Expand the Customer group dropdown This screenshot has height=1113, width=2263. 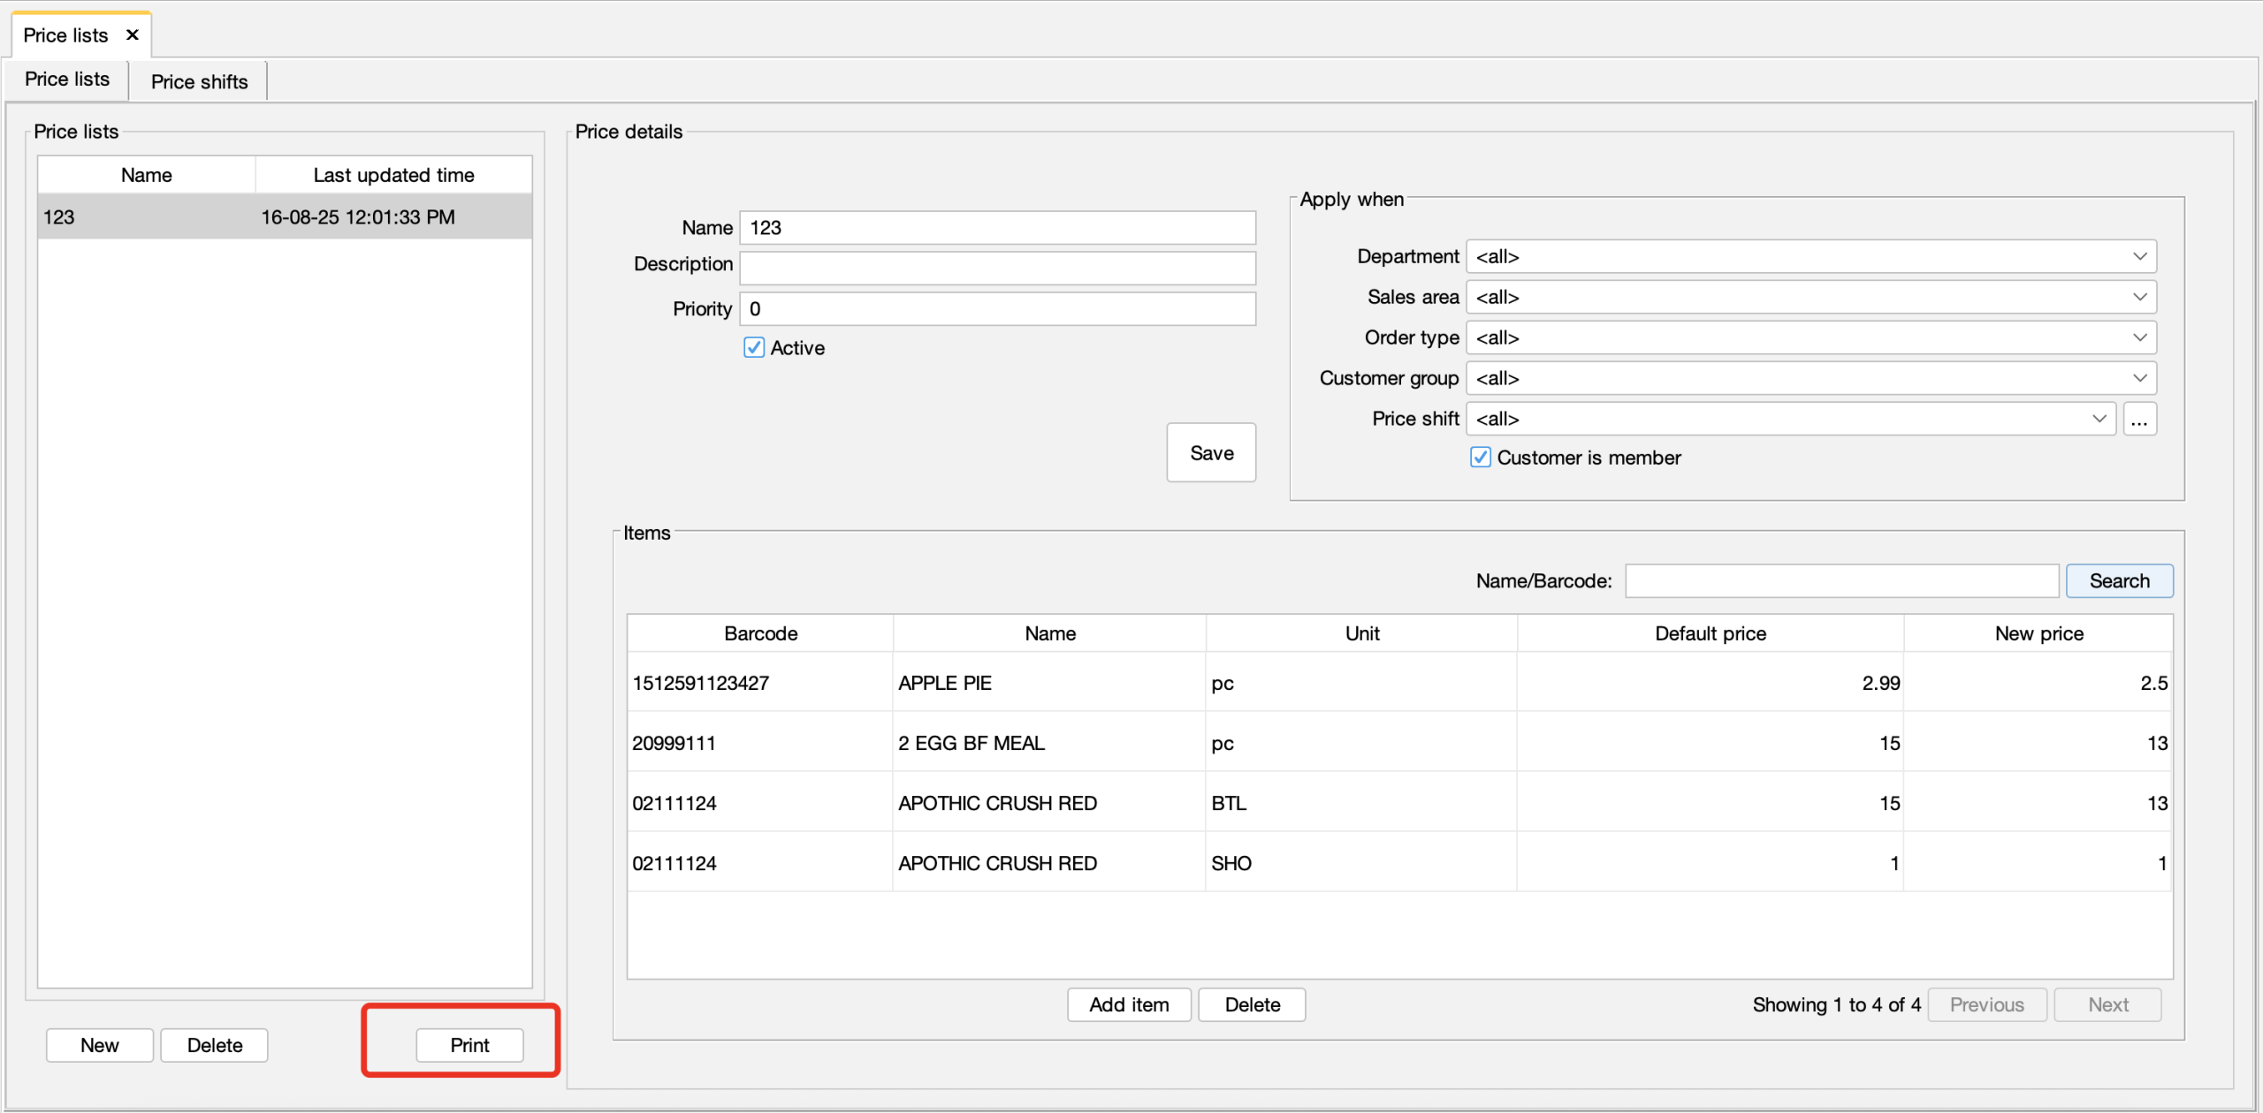tap(1811, 379)
